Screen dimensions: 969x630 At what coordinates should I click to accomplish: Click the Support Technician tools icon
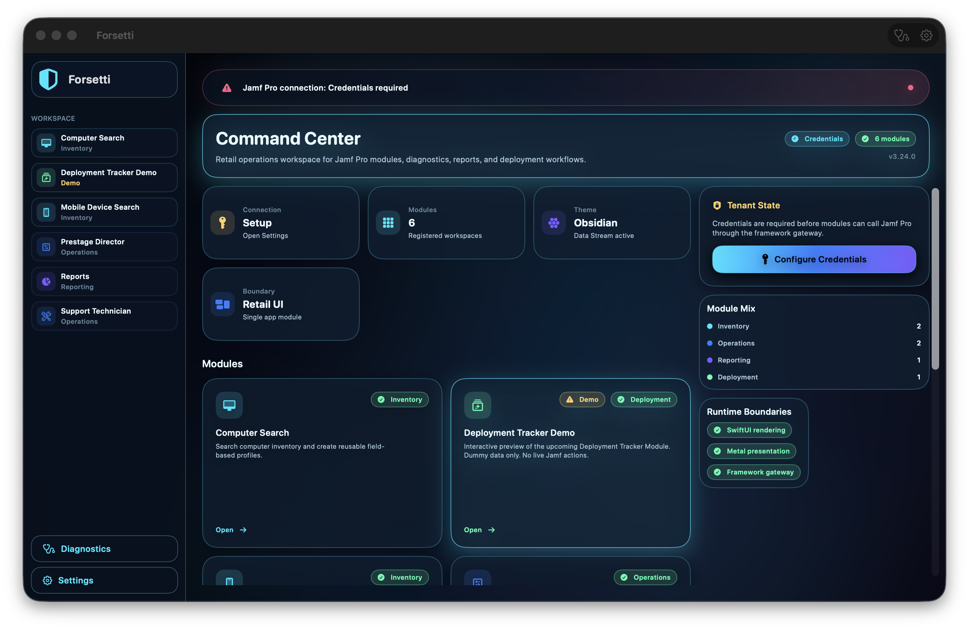[x=46, y=316]
